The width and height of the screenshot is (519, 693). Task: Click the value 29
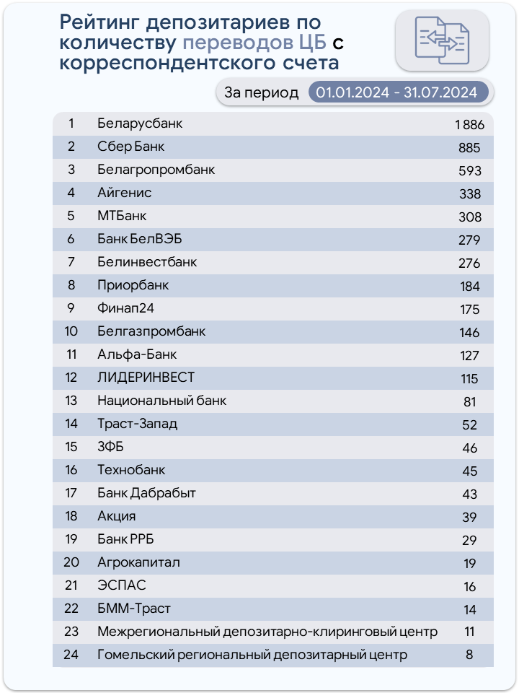pos(469,541)
